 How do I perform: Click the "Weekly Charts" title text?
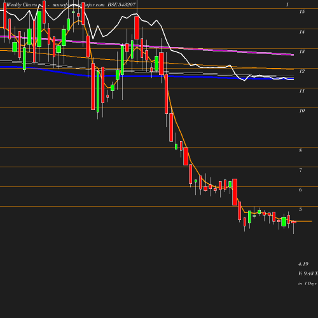coord(22,4)
